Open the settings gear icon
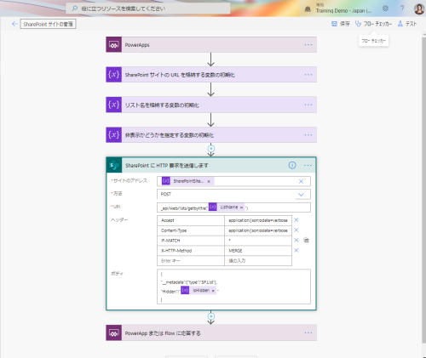 click(x=385, y=9)
